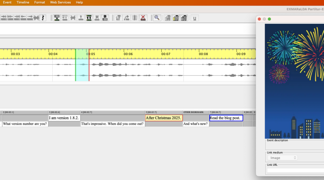Screen dimensions: 324x180
Task: Click the first tier insert icon with green bar
Action: click(x=57, y=18)
